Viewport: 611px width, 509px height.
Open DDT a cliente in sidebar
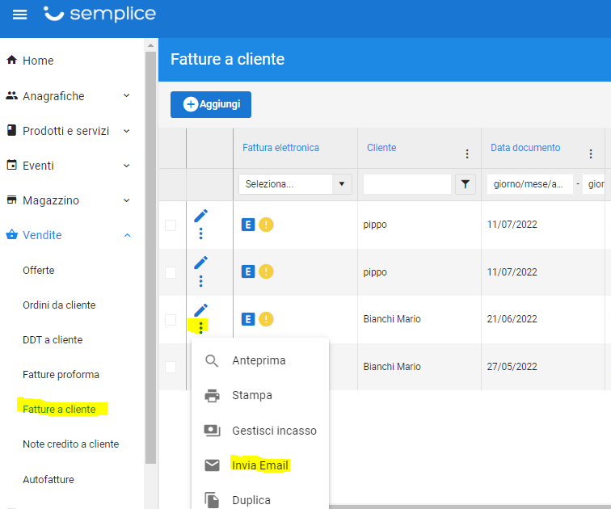[53, 339]
